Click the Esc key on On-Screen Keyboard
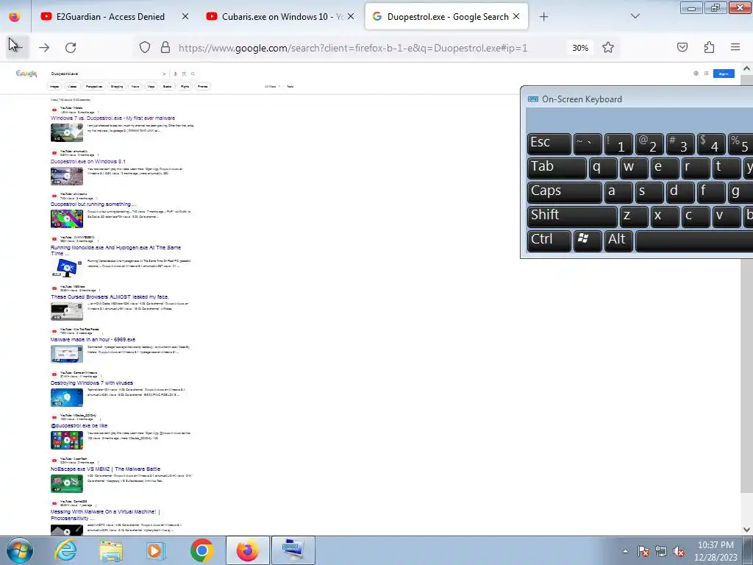The width and height of the screenshot is (753, 565). point(549,143)
